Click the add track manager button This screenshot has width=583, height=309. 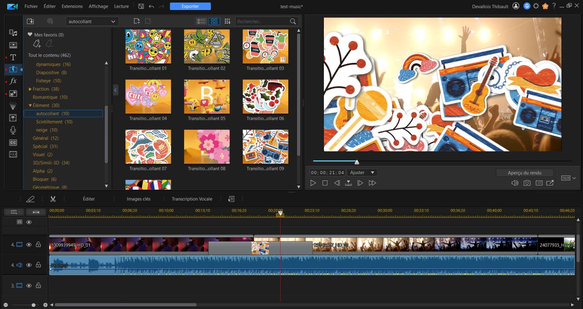14,212
